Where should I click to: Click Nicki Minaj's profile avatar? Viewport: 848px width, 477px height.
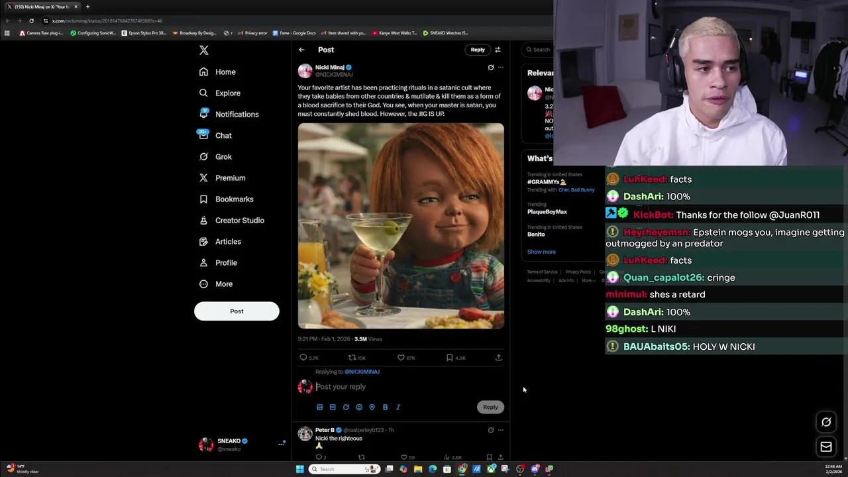[x=305, y=71]
